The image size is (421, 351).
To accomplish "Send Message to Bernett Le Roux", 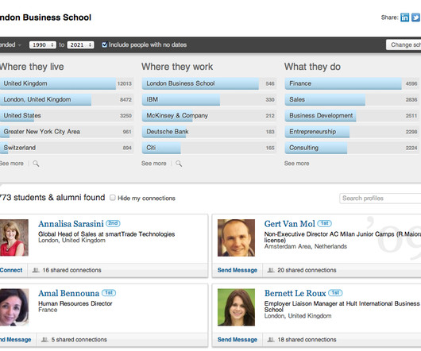I will click(238, 340).
